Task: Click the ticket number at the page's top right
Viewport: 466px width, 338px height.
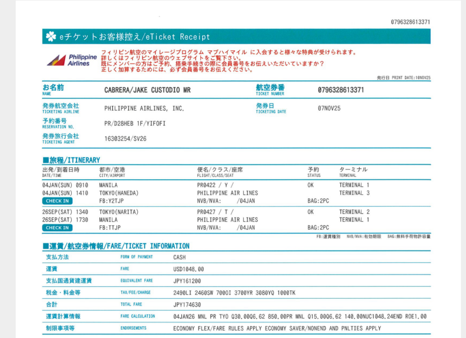Action: click(x=410, y=22)
